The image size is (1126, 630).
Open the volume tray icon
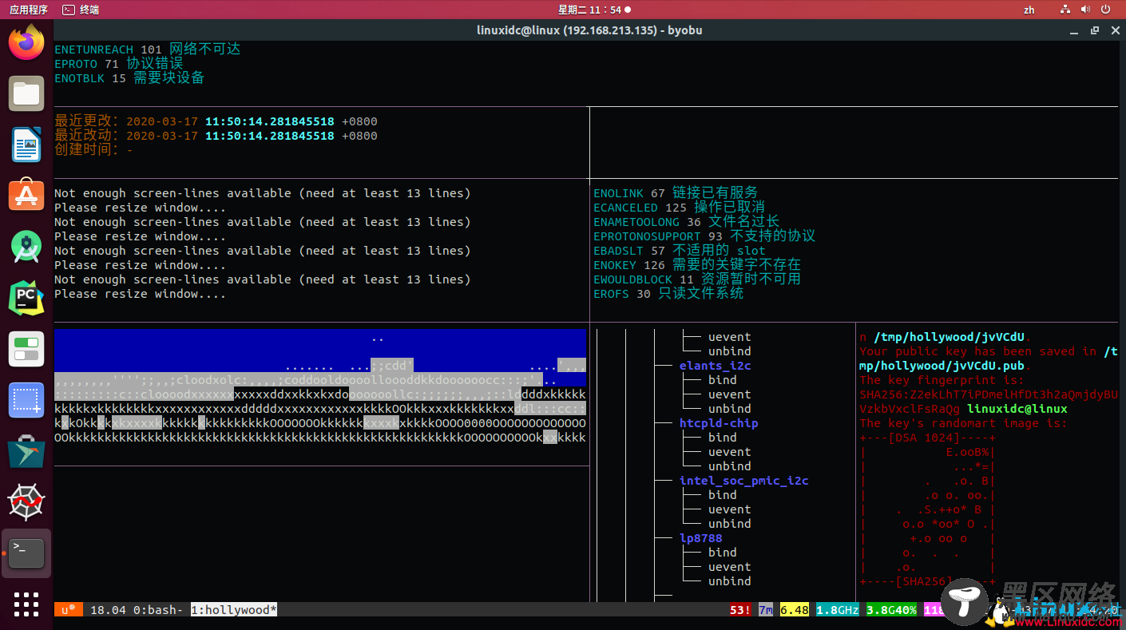1086,10
